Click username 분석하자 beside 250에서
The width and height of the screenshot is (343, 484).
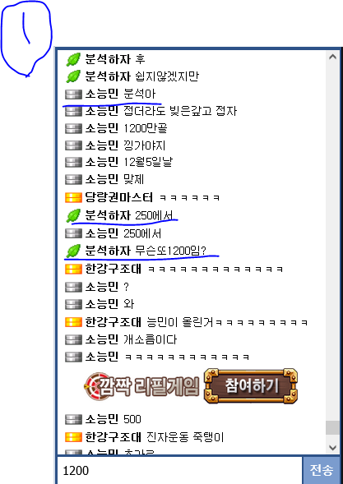(108, 215)
